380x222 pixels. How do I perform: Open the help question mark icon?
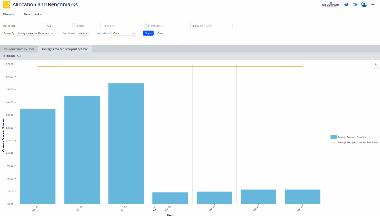pyautogui.click(x=346, y=4)
